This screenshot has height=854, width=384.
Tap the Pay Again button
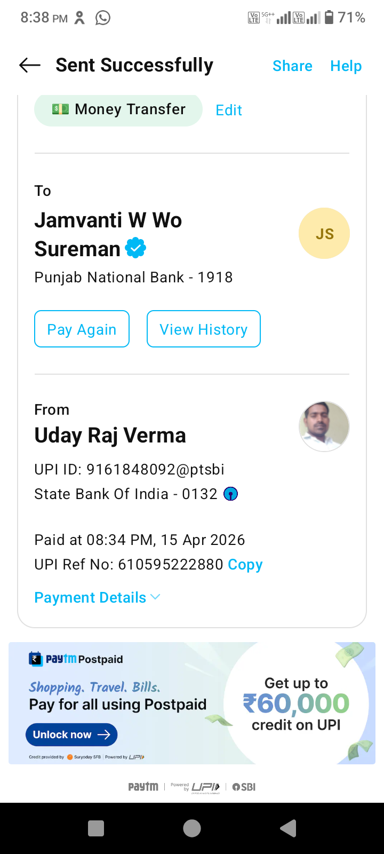(82, 329)
